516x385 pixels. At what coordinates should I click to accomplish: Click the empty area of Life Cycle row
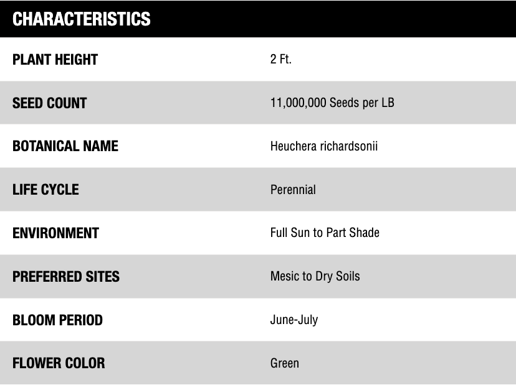[414, 190]
